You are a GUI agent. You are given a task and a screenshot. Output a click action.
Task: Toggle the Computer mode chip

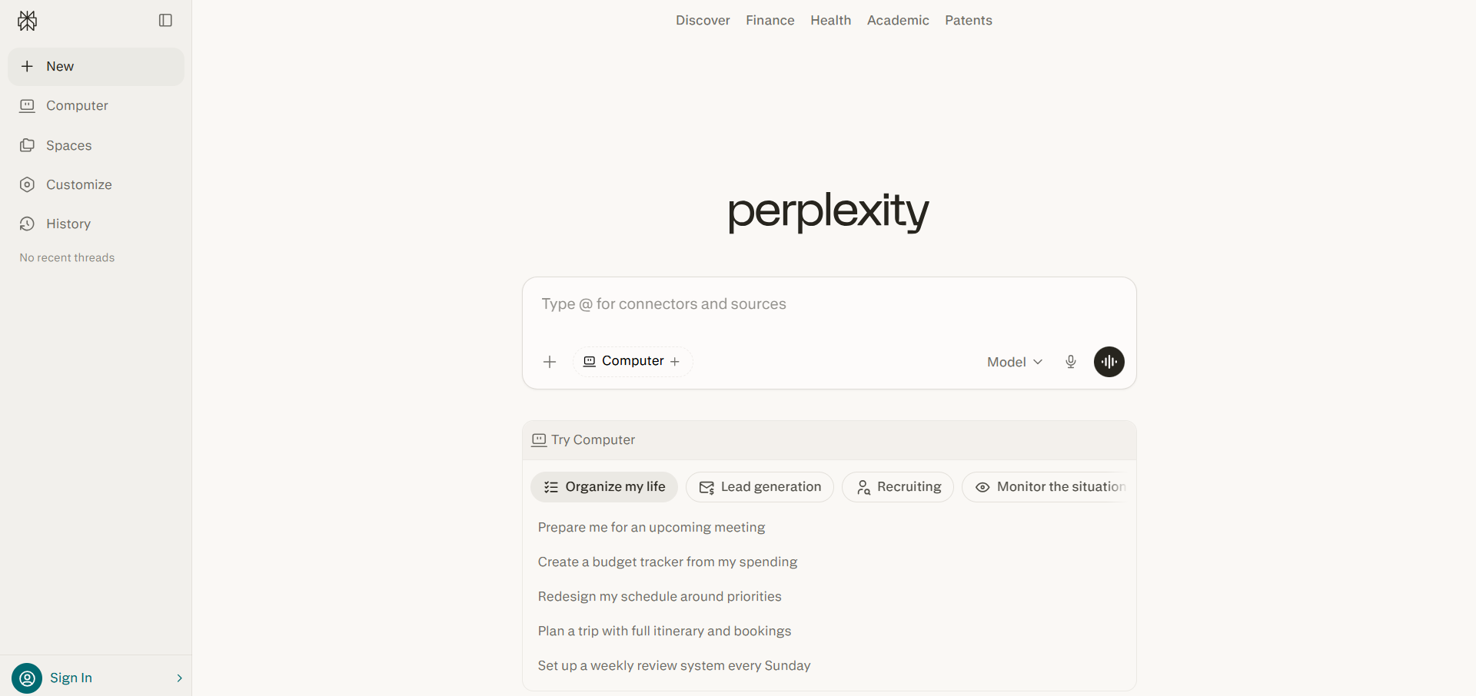coord(632,362)
